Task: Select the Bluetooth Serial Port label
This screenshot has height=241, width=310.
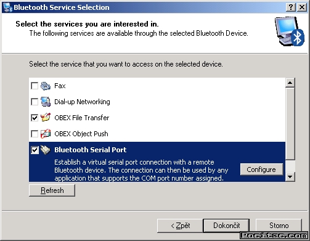Action: pyautogui.click(x=90, y=150)
